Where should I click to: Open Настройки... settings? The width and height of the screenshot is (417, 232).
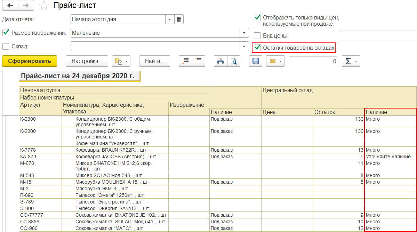87,61
